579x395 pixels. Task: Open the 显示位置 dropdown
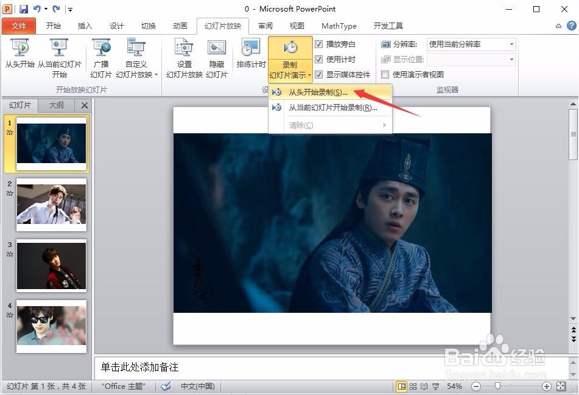pyautogui.click(x=471, y=59)
